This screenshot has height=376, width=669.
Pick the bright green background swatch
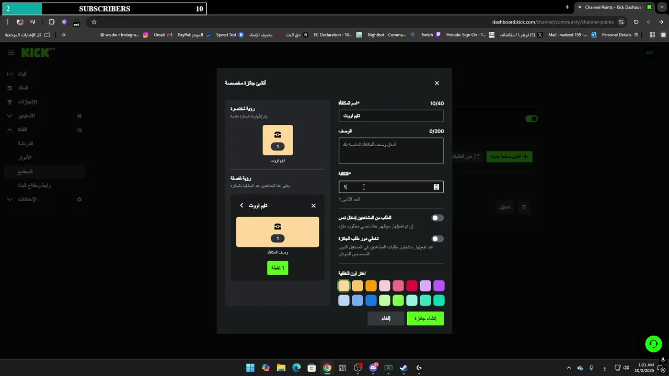tap(398, 300)
